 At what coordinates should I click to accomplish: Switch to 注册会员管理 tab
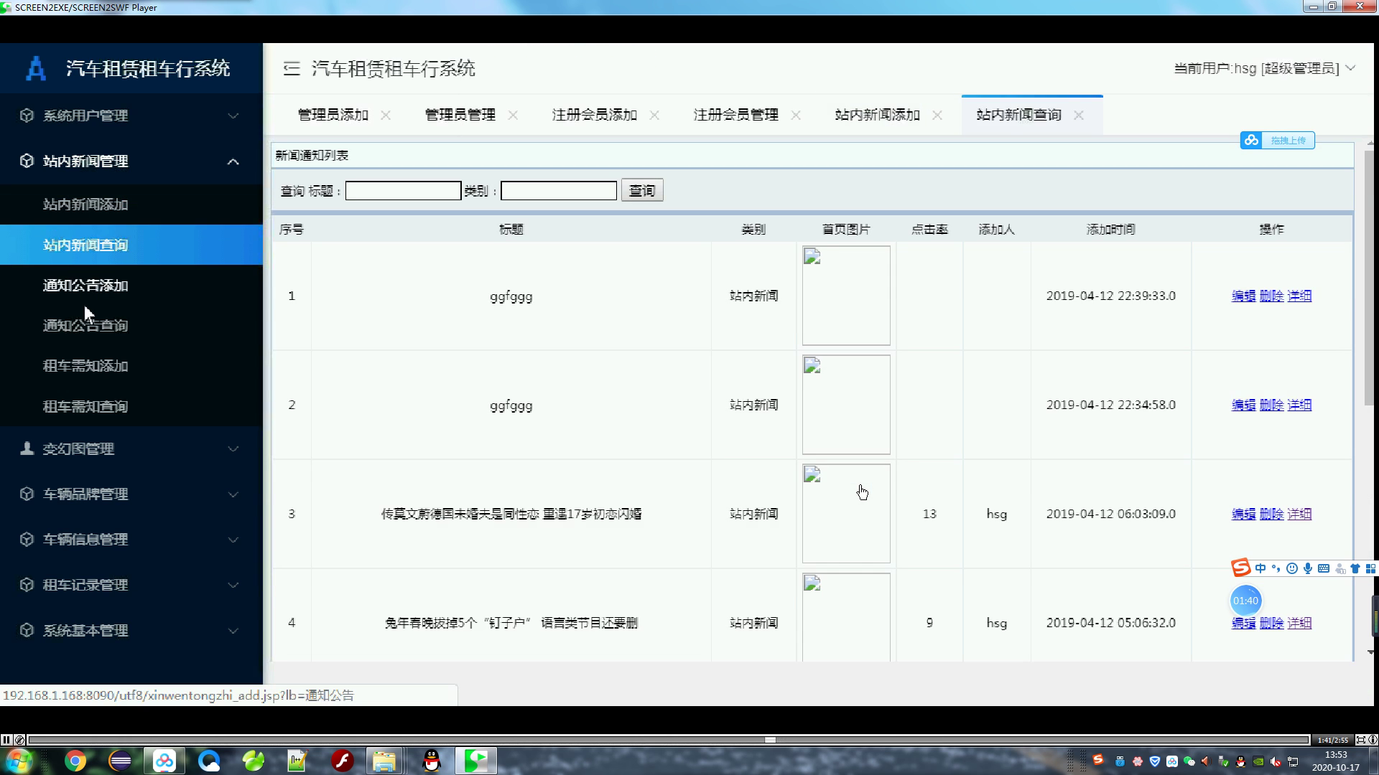click(735, 115)
